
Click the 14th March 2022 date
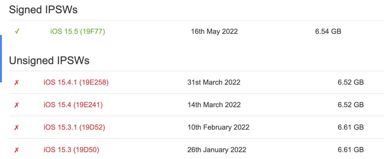214,105
